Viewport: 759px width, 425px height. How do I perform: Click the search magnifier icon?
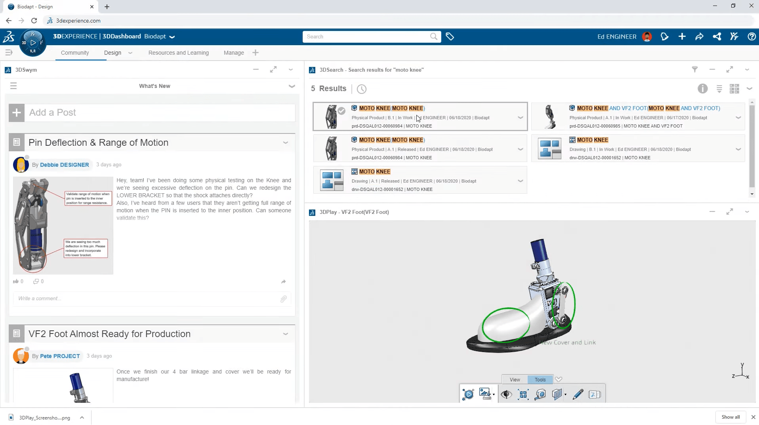click(x=434, y=36)
